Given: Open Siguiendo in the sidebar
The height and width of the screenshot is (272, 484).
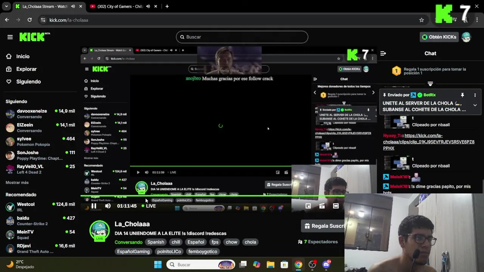Looking at the screenshot, I should point(28,82).
